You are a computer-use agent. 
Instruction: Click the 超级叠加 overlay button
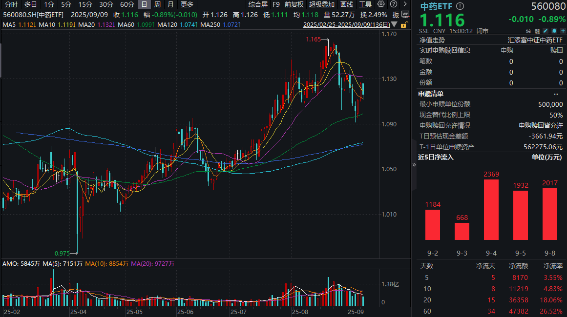tap(321, 4)
